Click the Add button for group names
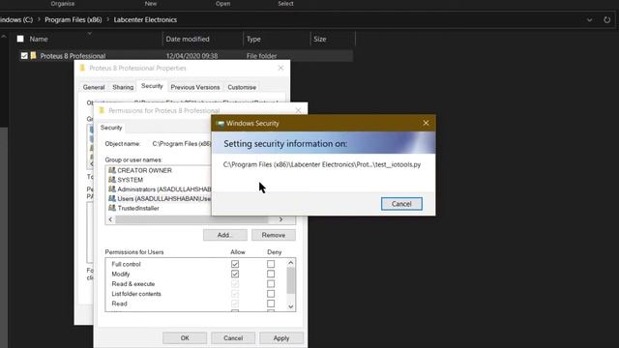Viewport: 619px width, 348px height. [225, 235]
